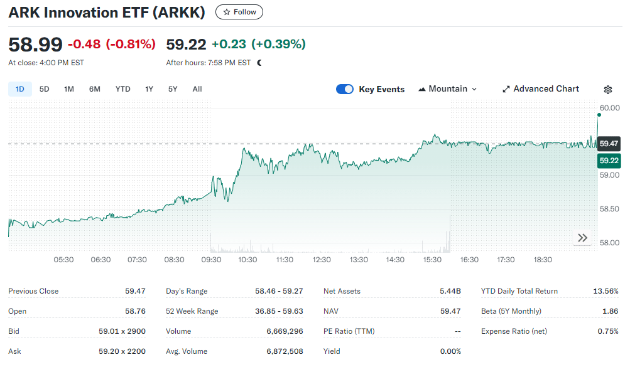Click the +0.23 (+0.39%) change value

(259, 44)
